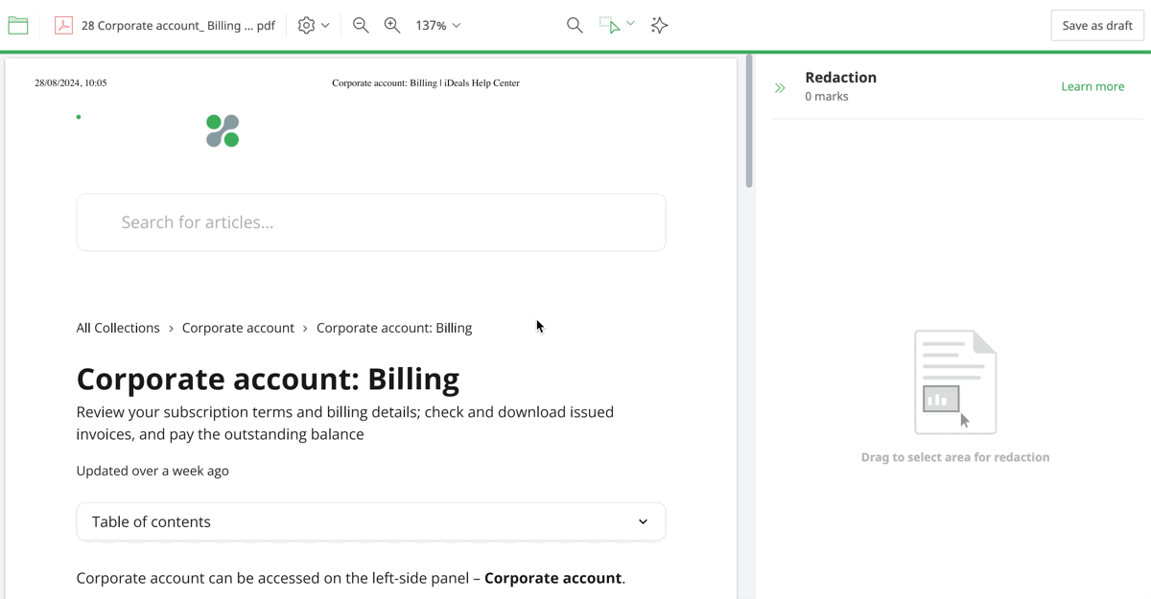Click the Updated over a week ago text
This screenshot has height=599, width=1151.
tap(153, 471)
